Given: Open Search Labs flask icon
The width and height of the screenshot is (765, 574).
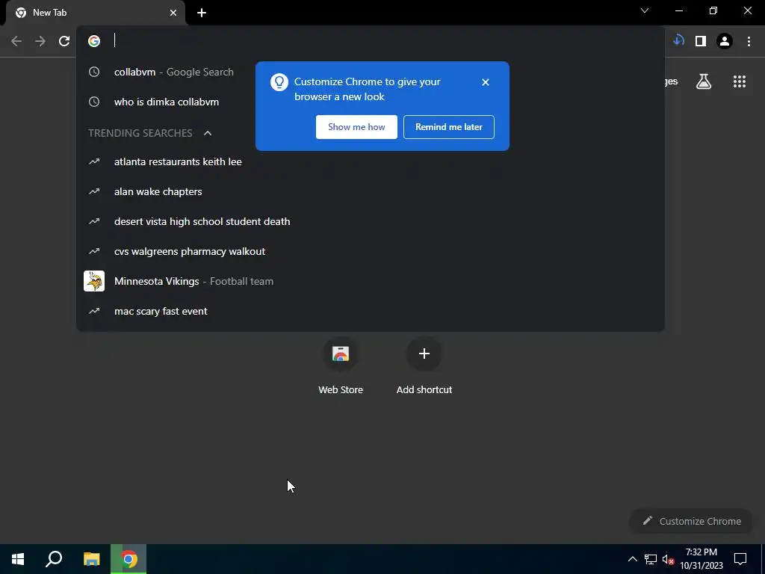Looking at the screenshot, I should tap(704, 81).
